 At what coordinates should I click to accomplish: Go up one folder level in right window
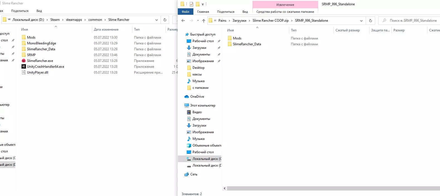pyautogui.click(x=204, y=21)
